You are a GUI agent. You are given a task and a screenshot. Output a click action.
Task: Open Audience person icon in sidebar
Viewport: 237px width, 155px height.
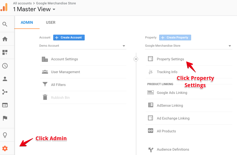(5, 79)
